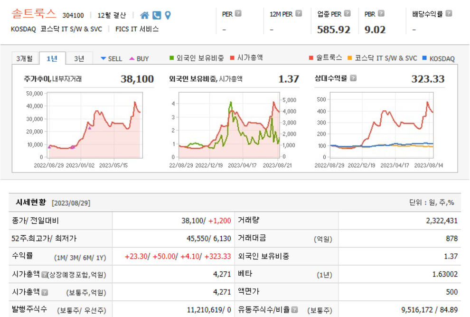Image resolution: width=470 pixels, height=317 pixels.
Task: Click the location pin icon in the header
Action: click(168, 15)
